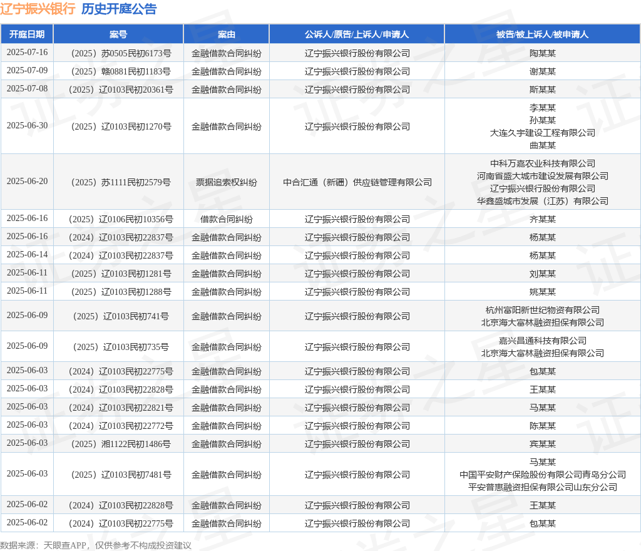Viewport: 641px width, 551px height.
Task: Click defendant 曲某某
Action: (x=543, y=145)
